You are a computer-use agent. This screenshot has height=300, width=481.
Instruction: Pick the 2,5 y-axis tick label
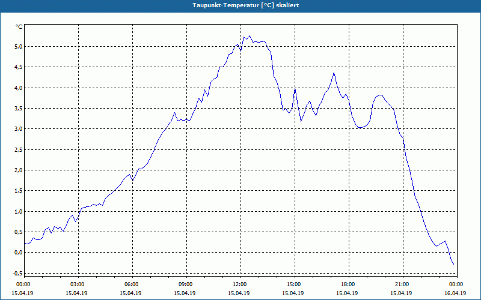click(x=19, y=149)
